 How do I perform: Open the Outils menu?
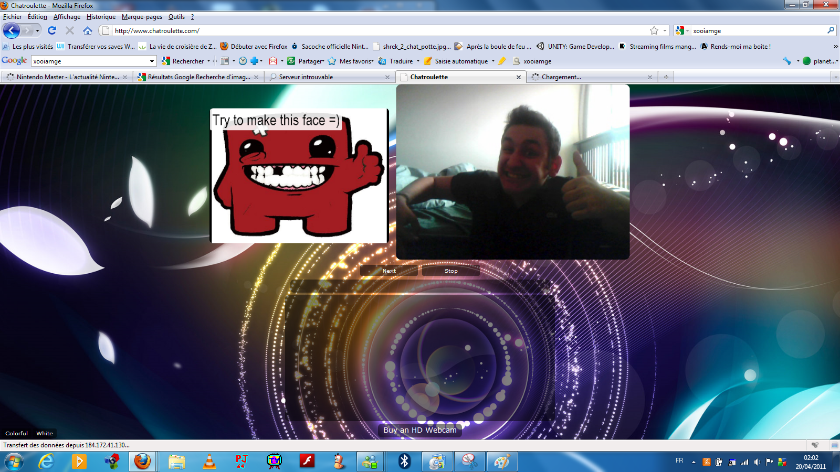(x=176, y=17)
